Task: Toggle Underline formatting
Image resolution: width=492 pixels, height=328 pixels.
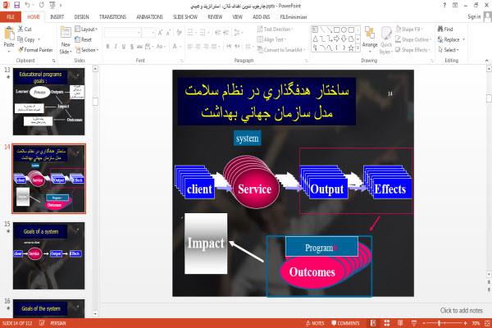Action: pyautogui.click(x=124, y=47)
